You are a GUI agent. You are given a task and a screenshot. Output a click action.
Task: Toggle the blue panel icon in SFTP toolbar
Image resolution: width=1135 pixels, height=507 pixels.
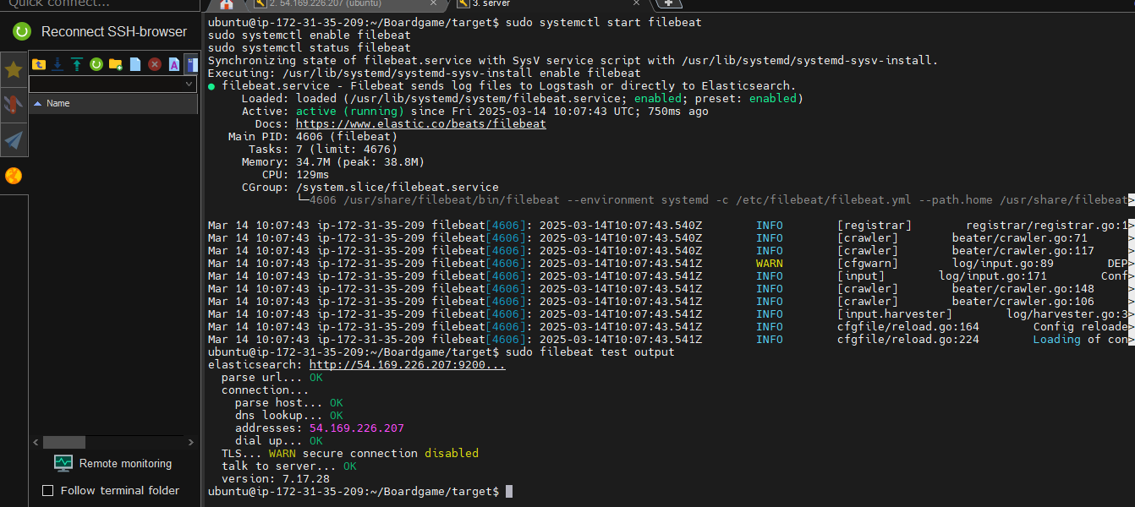(191, 64)
